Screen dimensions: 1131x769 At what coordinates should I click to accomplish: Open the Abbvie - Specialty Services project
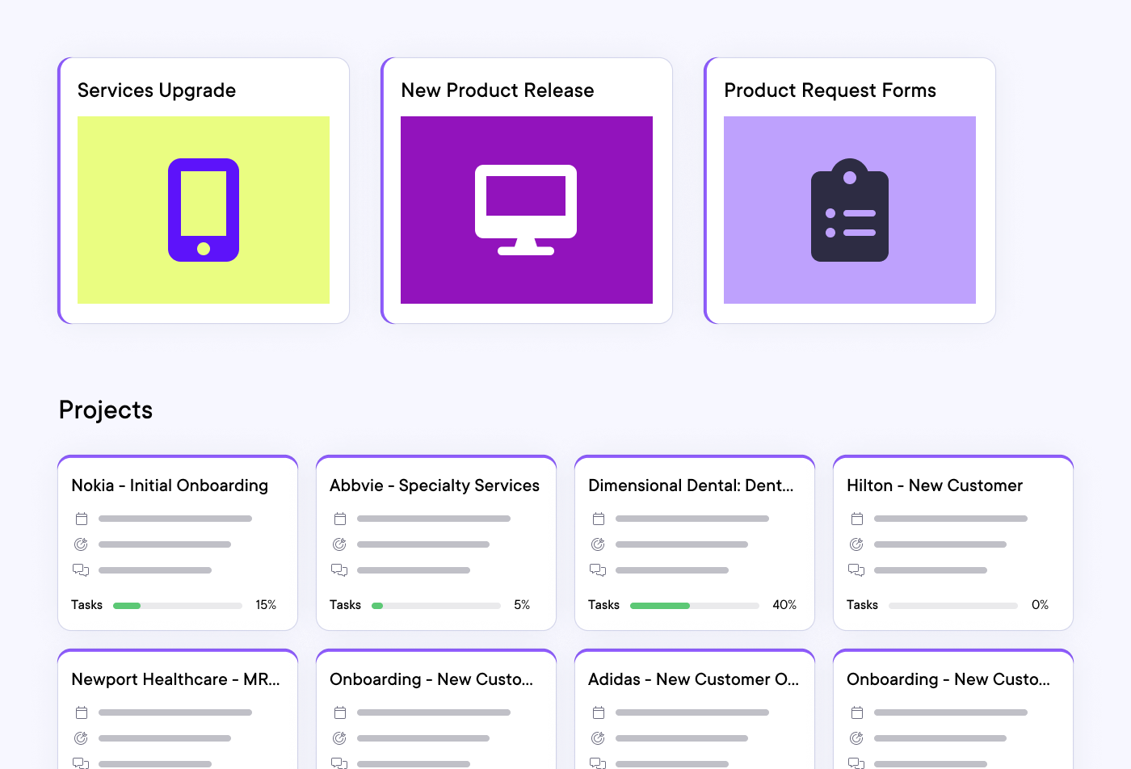click(x=435, y=485)
